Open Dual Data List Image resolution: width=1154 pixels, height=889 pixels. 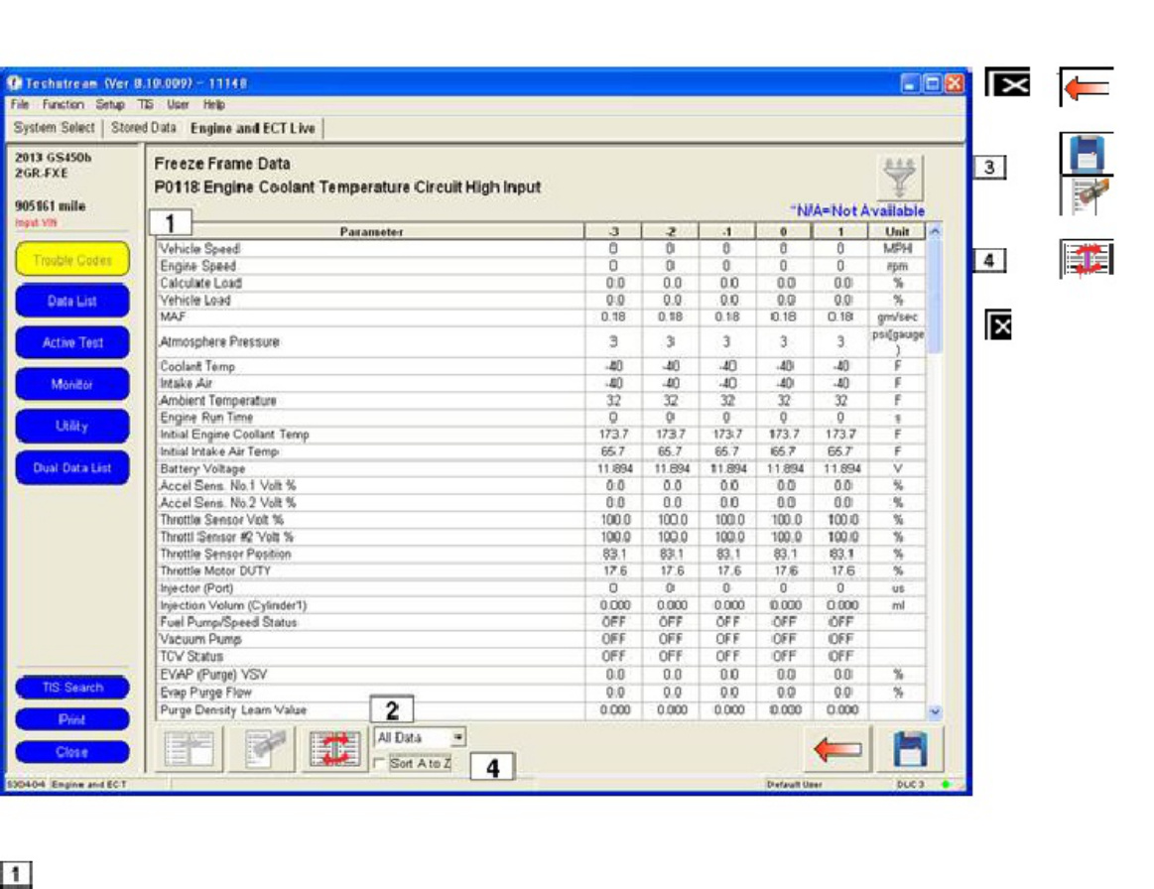point(72,467)
